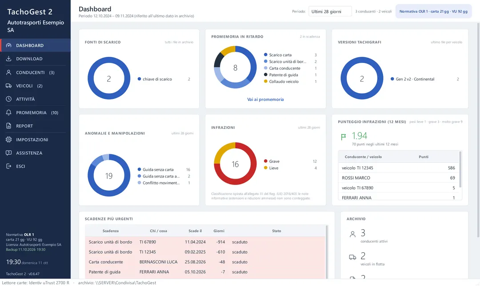Viewport: 480px width, 286px height.
Task: Click the 'Patente di guida' dark legend dot
Action: 266,74
